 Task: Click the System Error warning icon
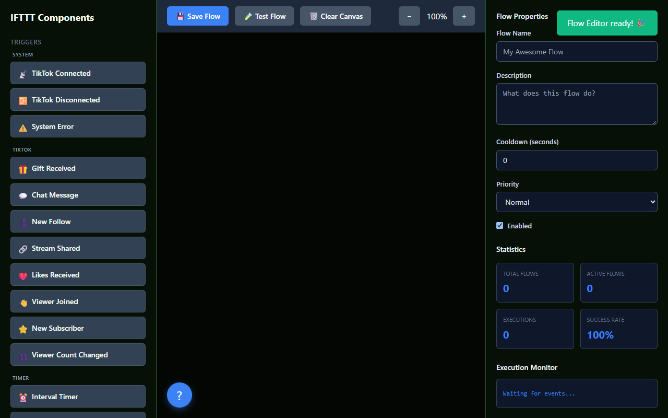[x=23, y=127]
